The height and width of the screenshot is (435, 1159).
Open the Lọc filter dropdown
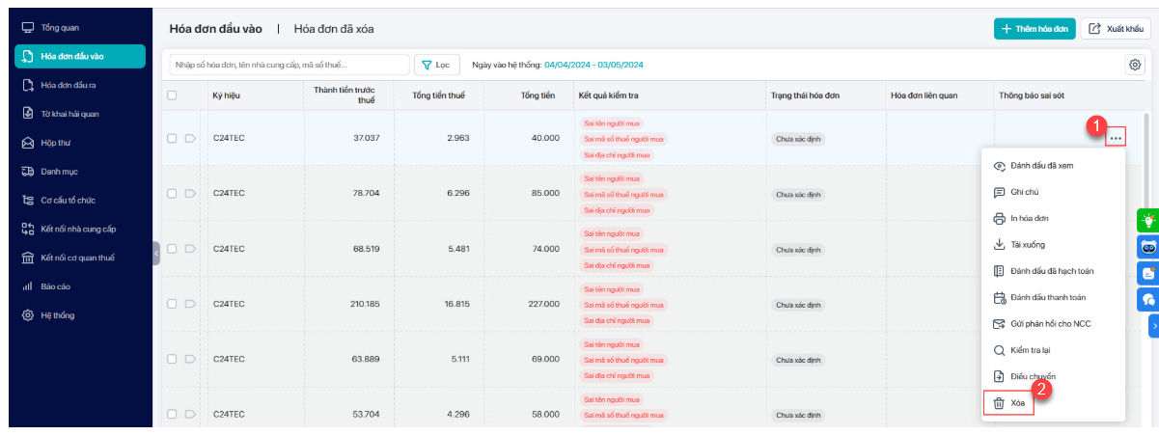437,65
